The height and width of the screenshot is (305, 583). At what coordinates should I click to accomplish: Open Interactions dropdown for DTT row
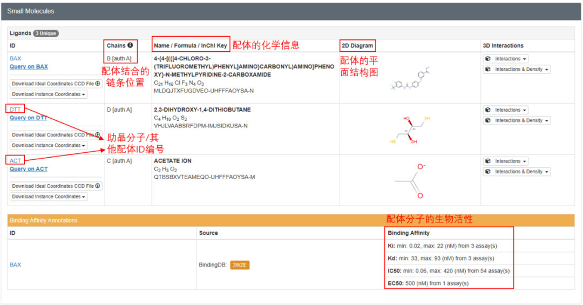coord(506,110)
